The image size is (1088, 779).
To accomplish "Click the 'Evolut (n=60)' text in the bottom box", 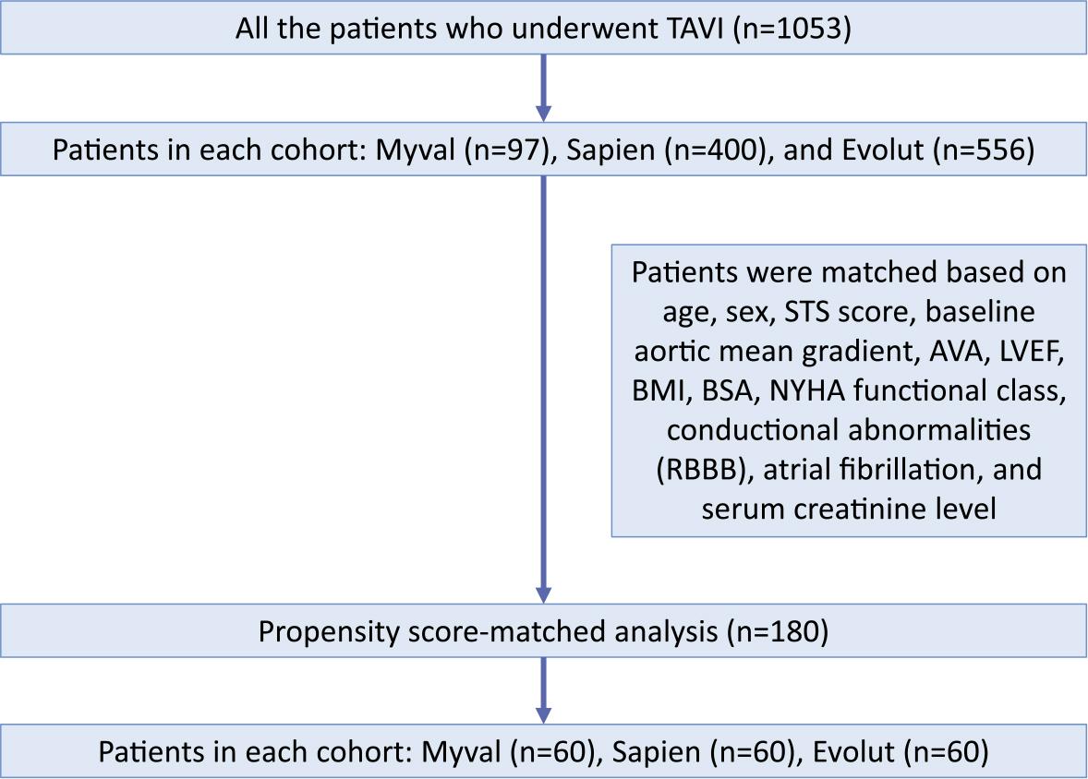I will click(901, 751).
